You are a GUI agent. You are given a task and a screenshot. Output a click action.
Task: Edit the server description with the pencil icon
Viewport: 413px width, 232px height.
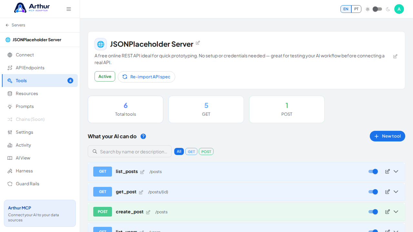click(x=395, y=56)
